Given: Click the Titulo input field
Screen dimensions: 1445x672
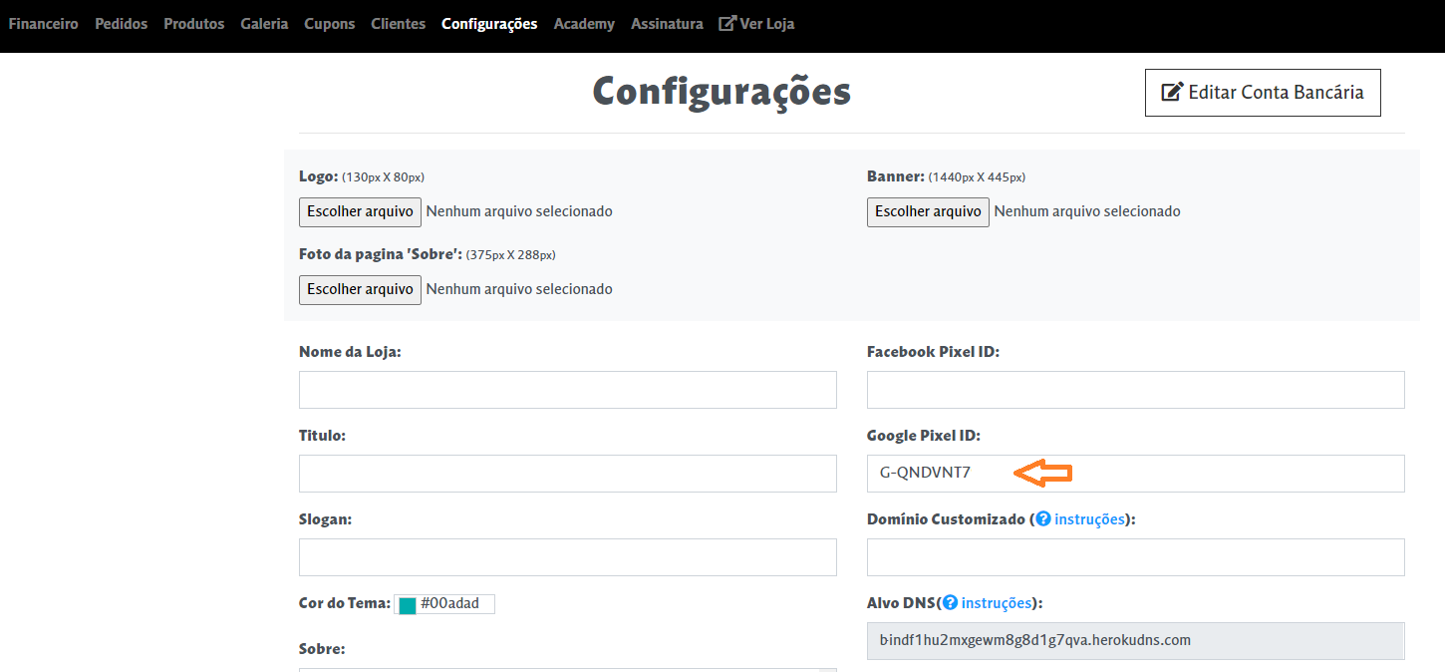Looking at the screenshot, I should coord(568,474).
